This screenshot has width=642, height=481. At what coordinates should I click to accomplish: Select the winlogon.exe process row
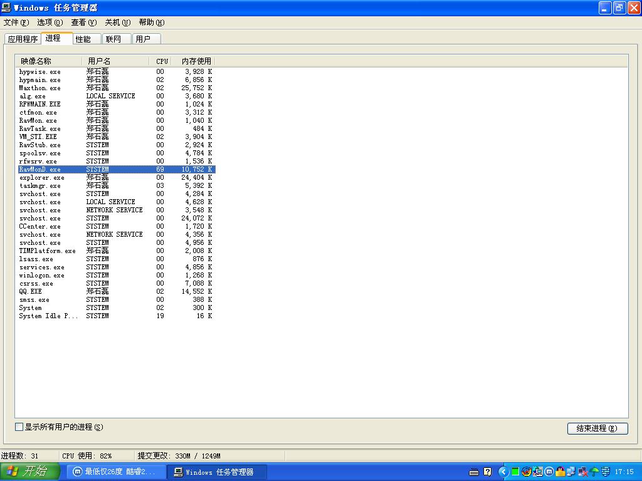116,276
